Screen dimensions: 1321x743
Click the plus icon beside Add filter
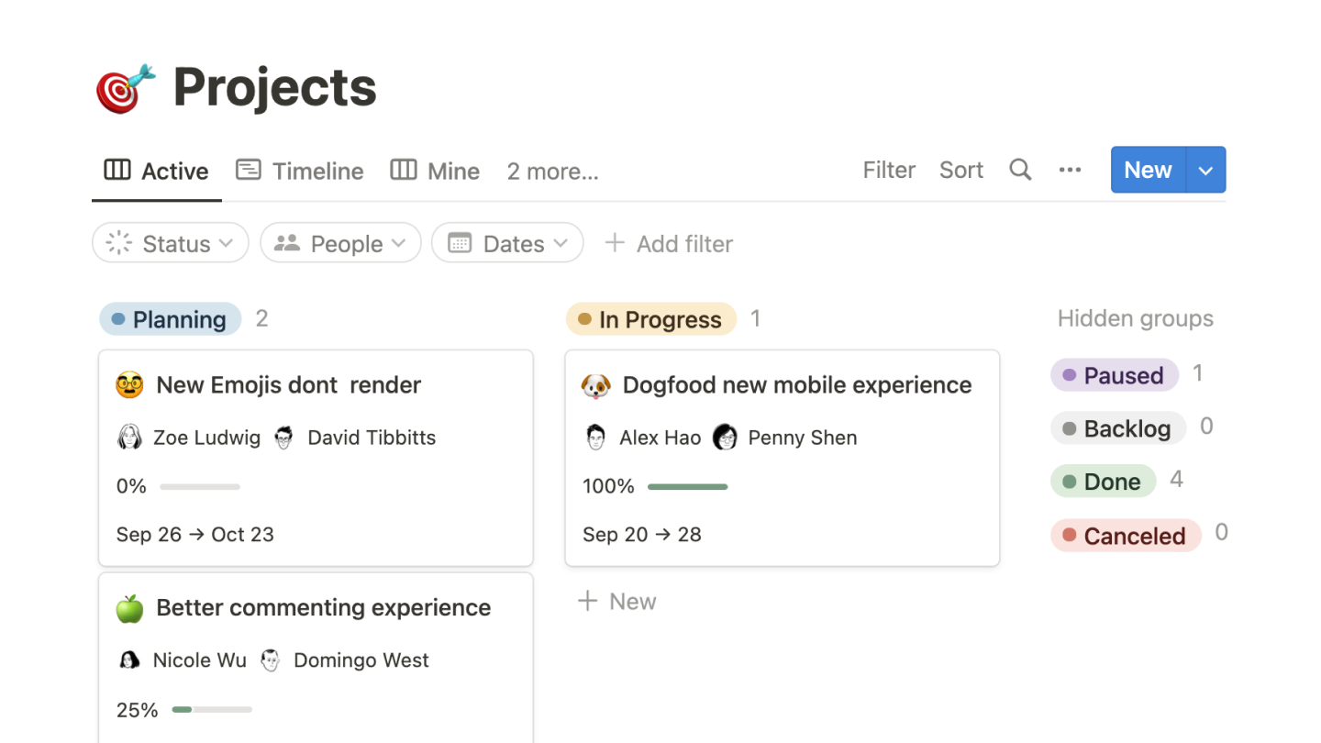[x=615, y=243]
